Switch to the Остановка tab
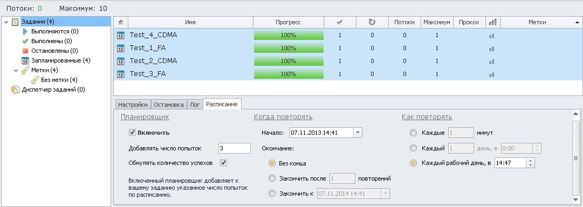 (x=169, y=105)
